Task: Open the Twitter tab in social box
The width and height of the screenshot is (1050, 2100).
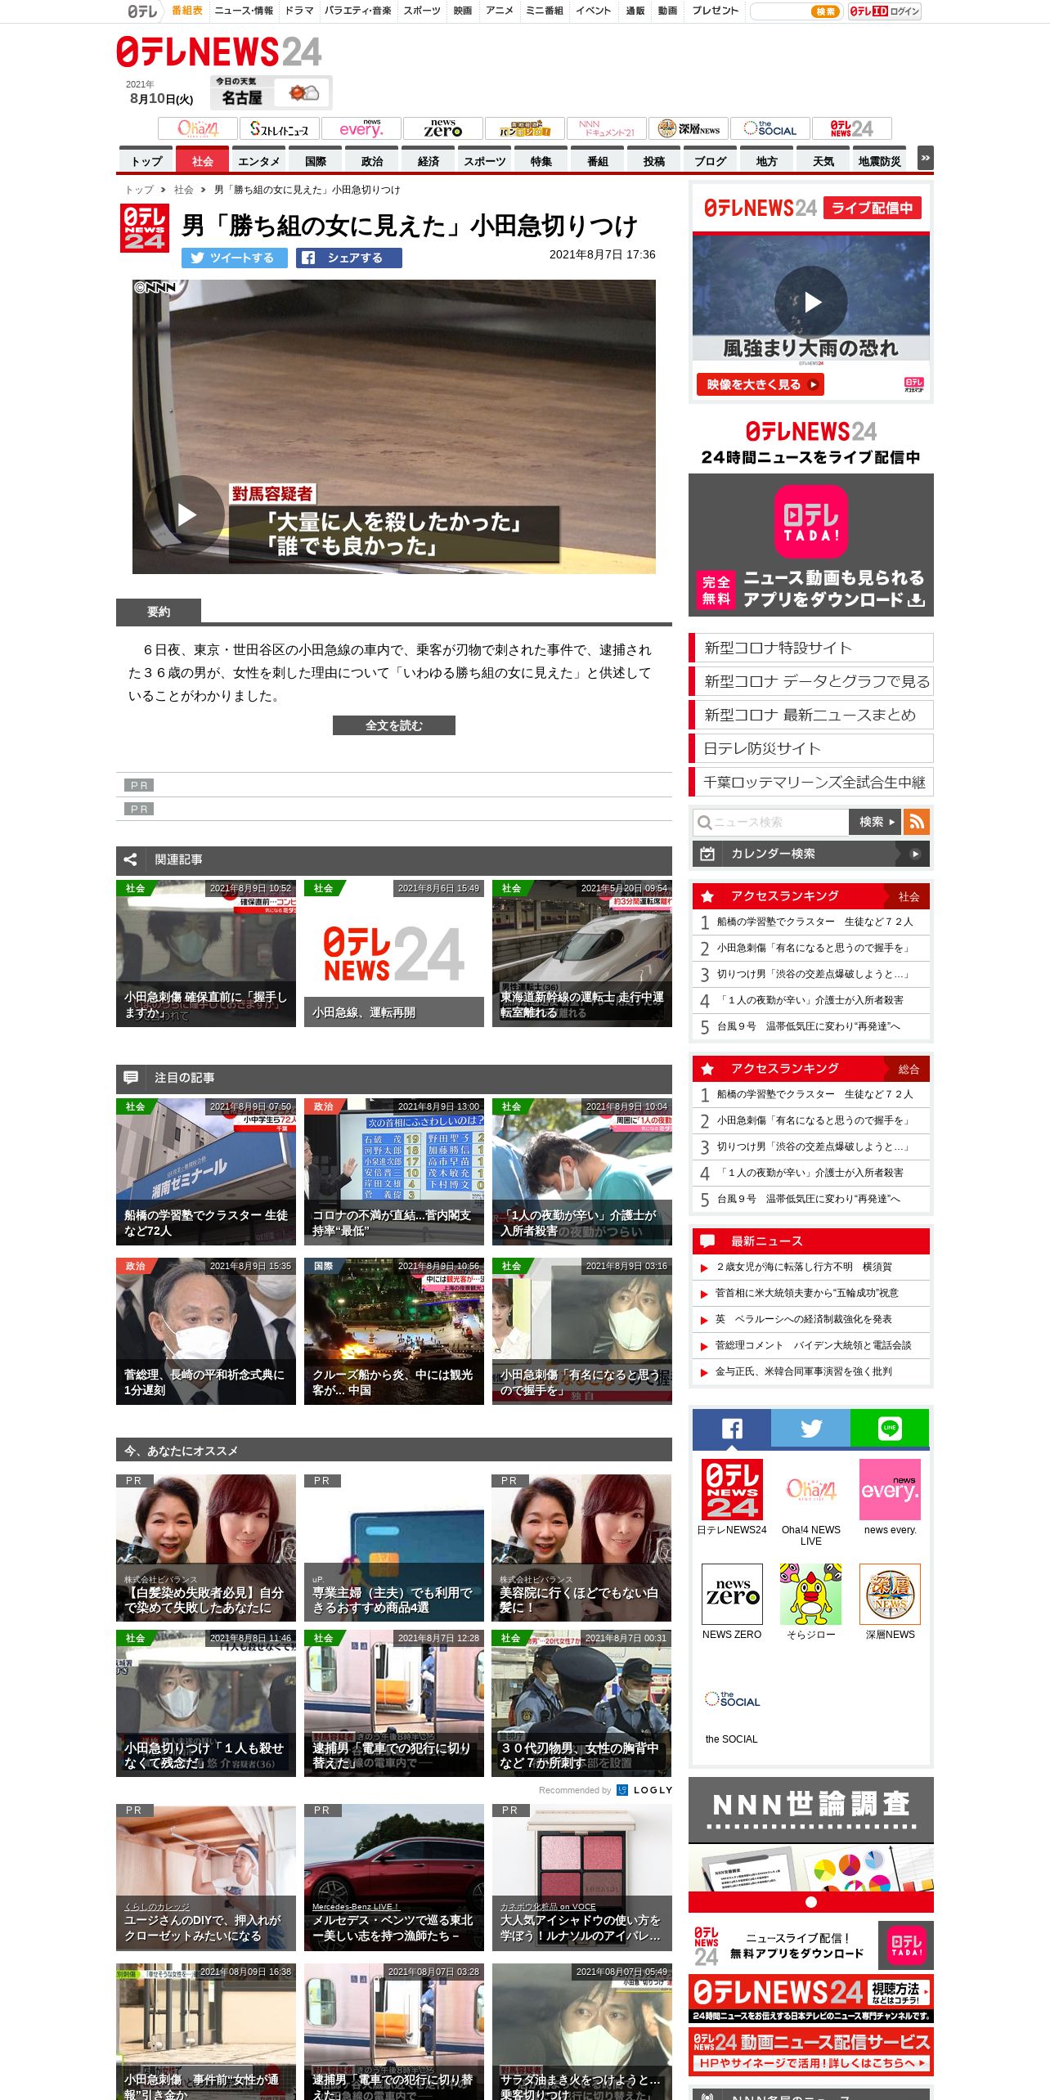Action: 810,1429
